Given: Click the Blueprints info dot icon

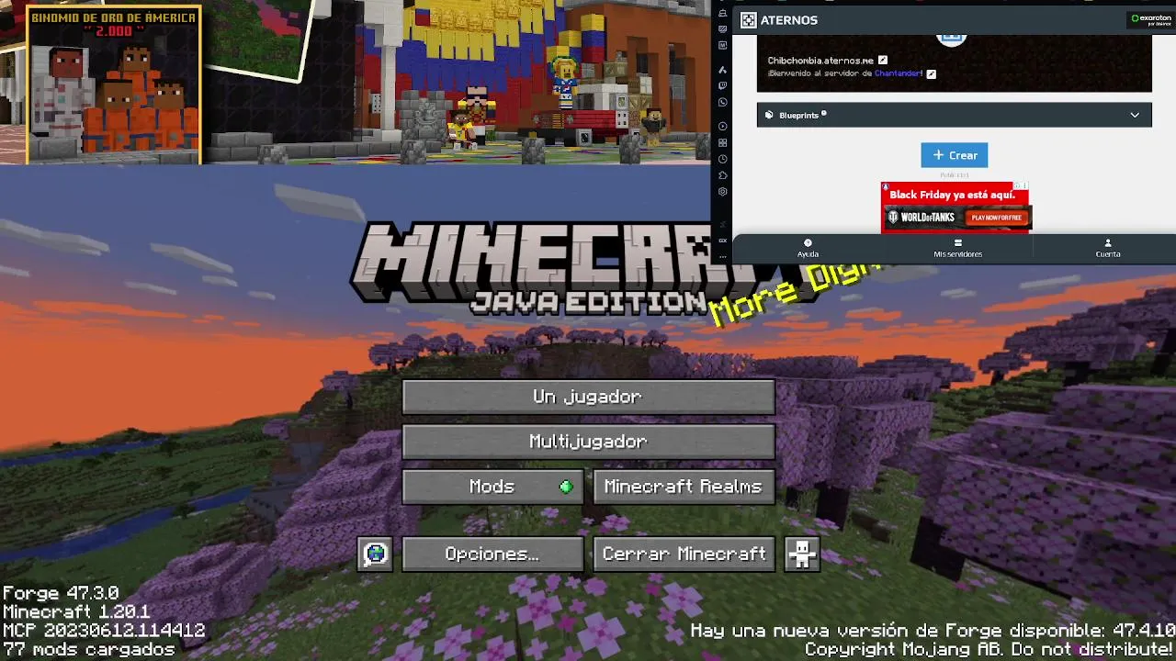Looking at the screenshot, I should click(823, 114).
